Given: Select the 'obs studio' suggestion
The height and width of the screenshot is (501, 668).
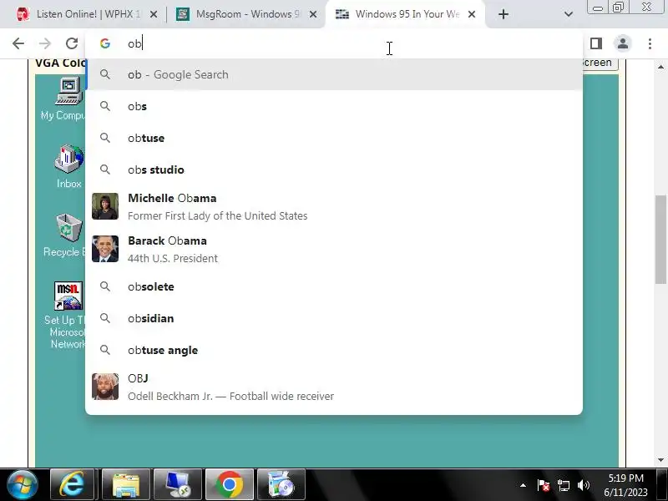Looking at the screenshot, I should pos(334,170).
